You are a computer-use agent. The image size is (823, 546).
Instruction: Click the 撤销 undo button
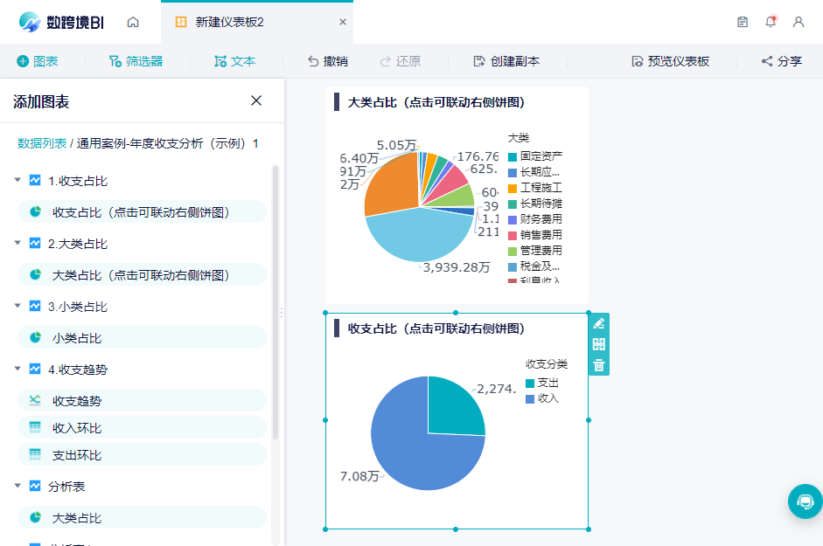(x=327, y=61)
